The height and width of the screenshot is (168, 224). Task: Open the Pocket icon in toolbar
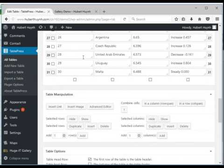208,19
